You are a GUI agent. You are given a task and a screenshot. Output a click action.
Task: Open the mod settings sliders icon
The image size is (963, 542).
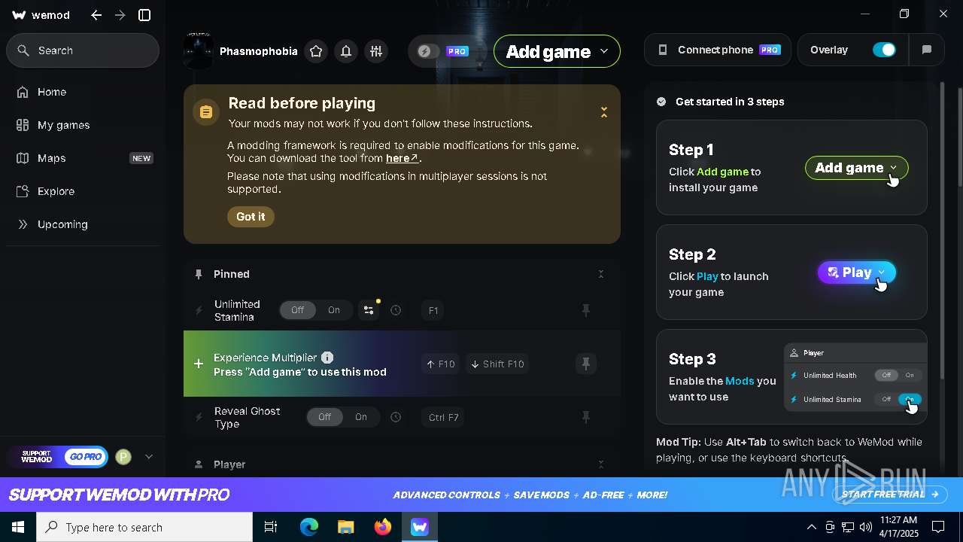(376, 51)
